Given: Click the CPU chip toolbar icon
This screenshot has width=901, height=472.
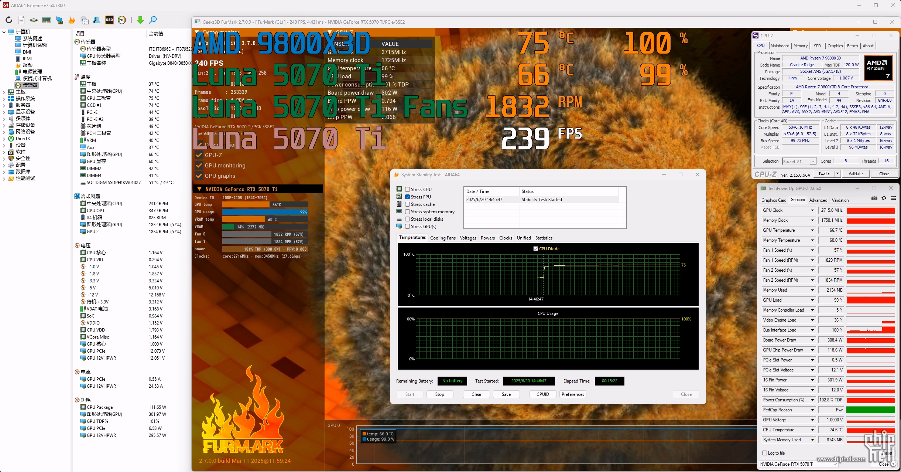Looking at the screenshot, I should (x=34, y=20).
